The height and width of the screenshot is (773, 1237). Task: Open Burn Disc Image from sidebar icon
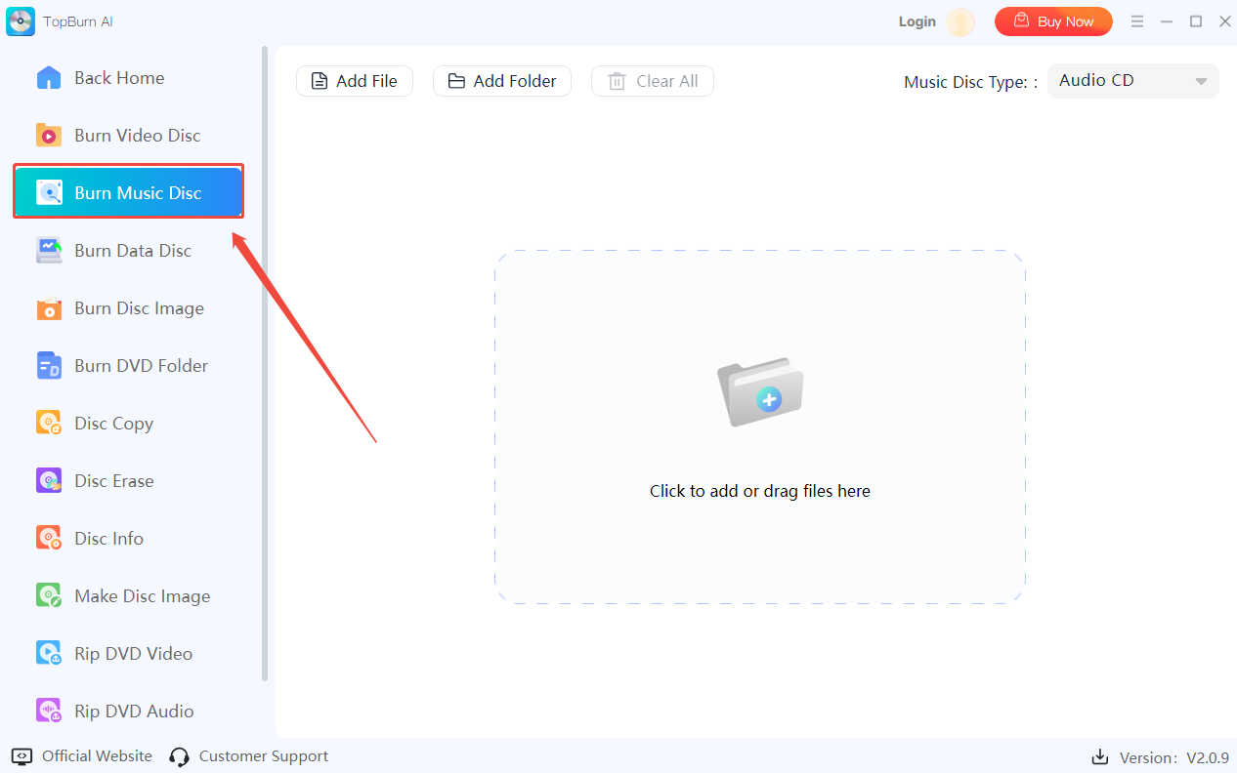pos(49,308)
